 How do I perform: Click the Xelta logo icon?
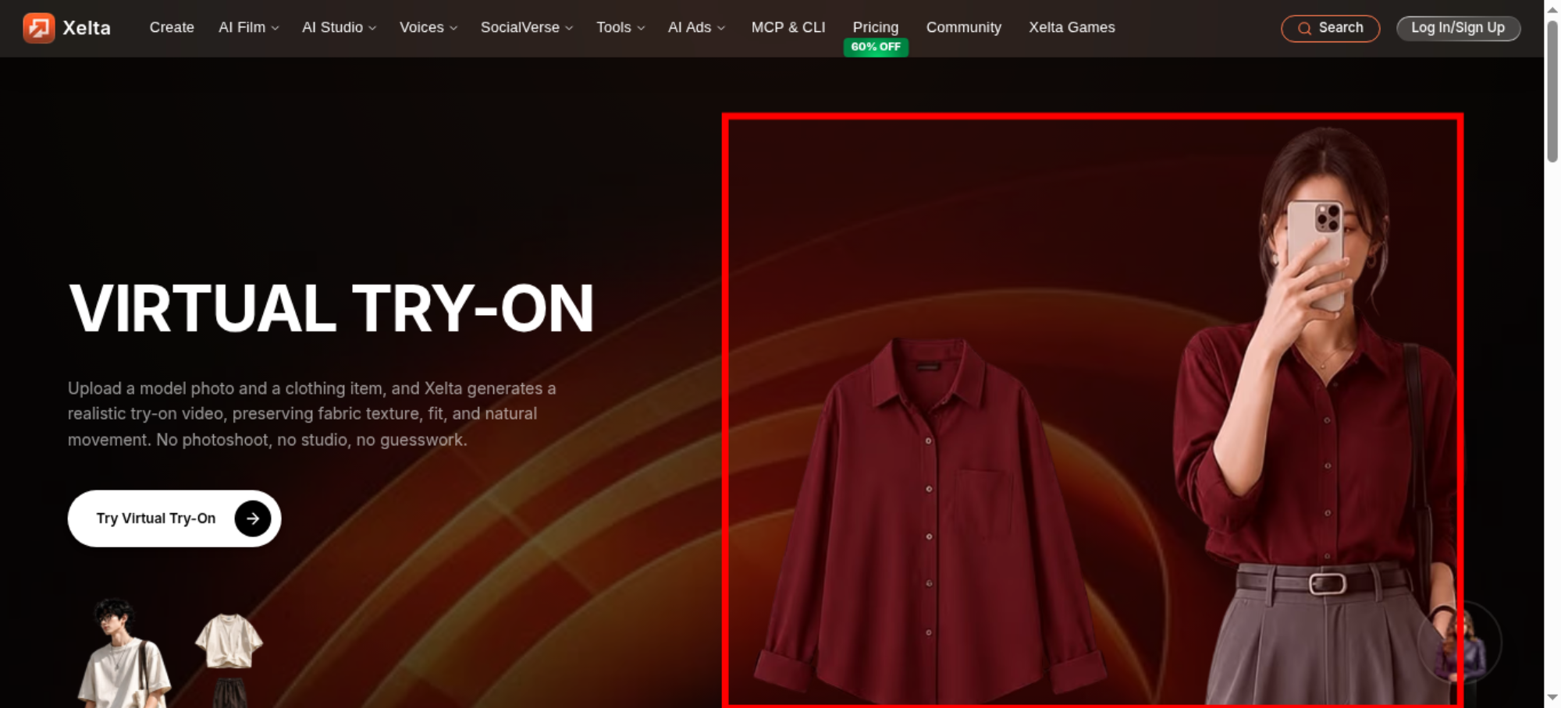click(x=39, y=28)
